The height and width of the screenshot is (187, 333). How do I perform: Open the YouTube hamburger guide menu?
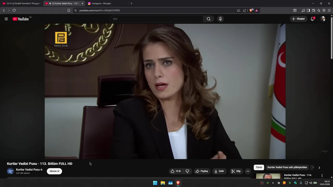click(x=6, y=19)
